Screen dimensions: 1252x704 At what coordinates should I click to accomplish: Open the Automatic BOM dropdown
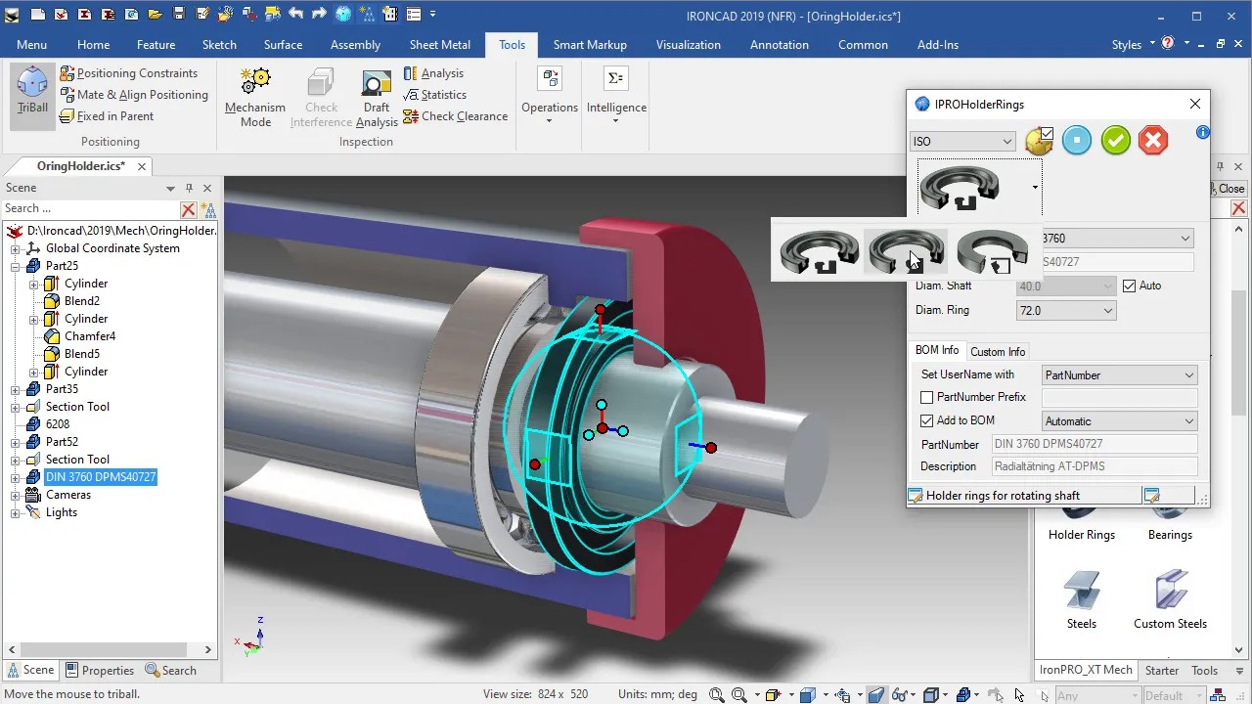(1119, 421)
